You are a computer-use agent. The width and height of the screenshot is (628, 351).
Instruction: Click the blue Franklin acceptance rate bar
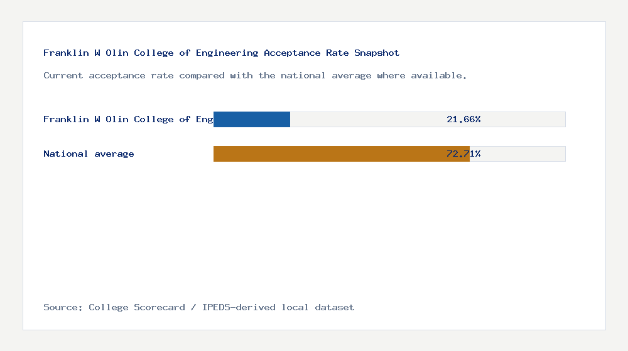click(252, 119)
